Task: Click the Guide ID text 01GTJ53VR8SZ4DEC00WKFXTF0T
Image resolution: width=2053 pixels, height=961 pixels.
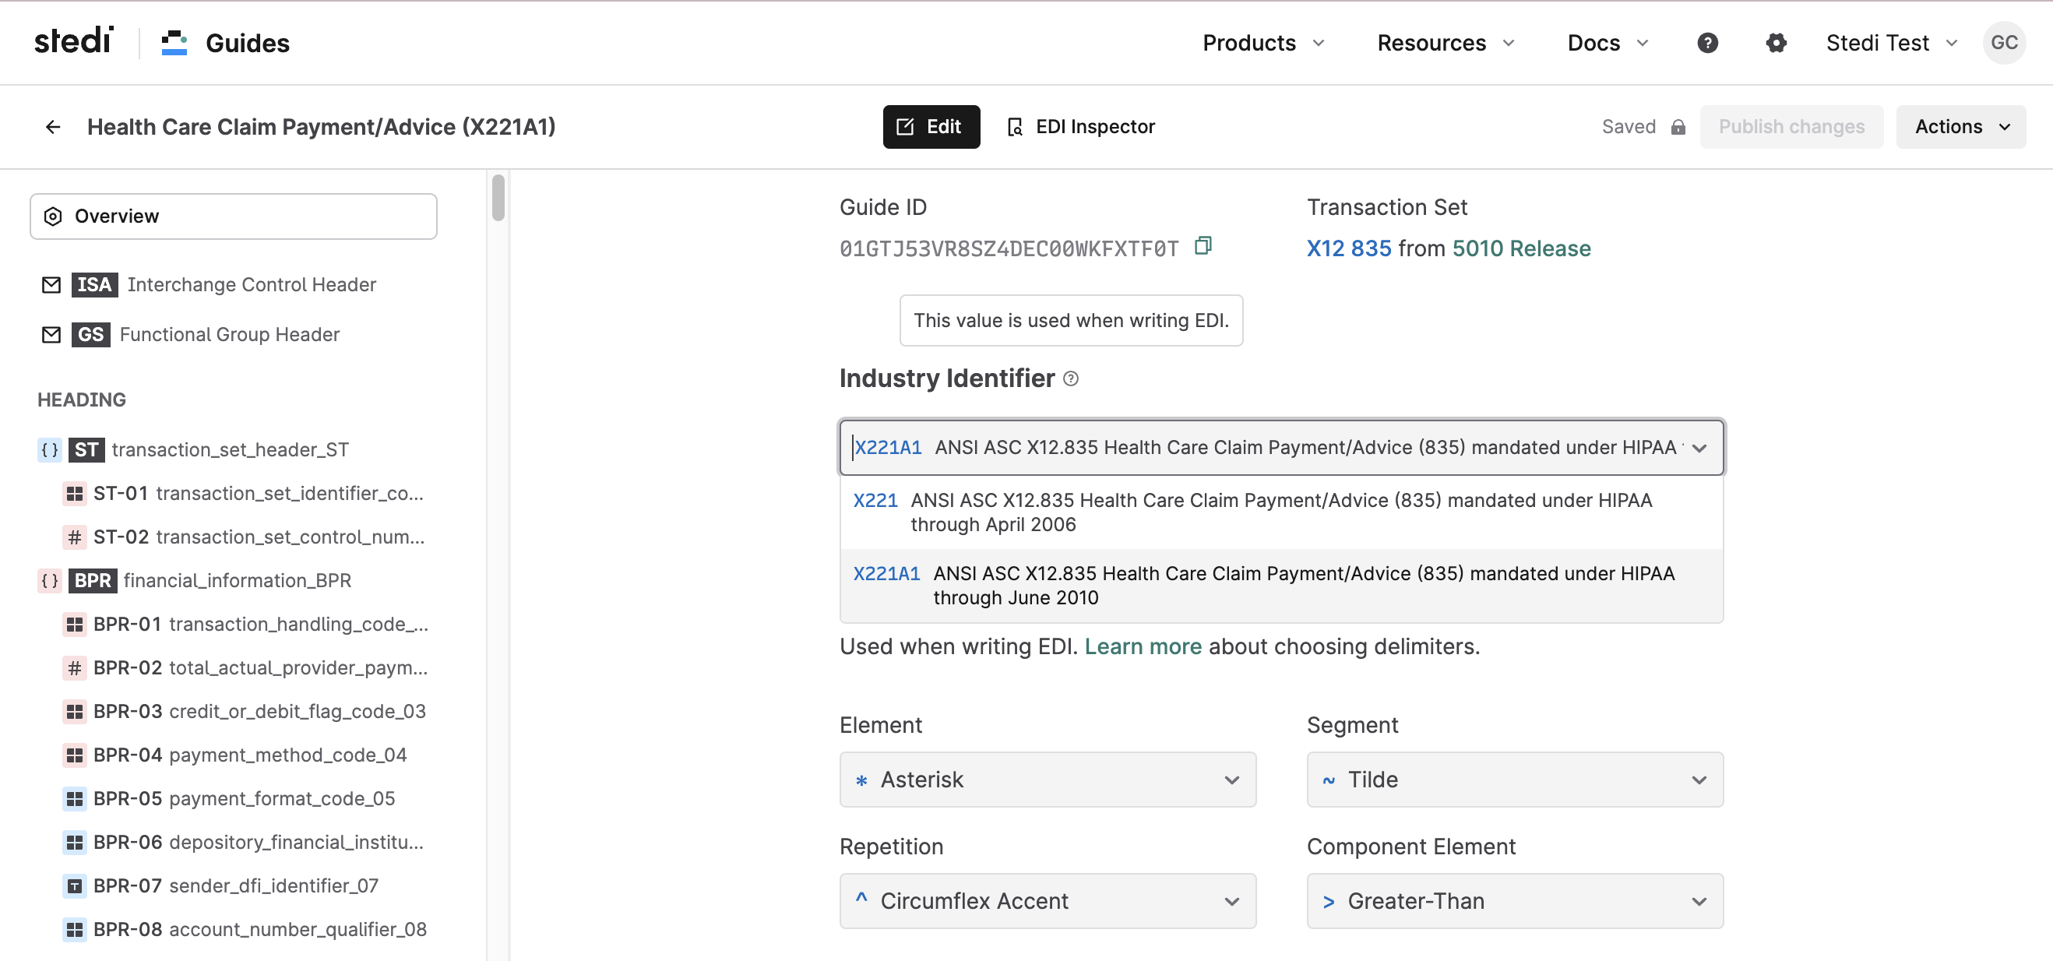Action: point(1009,249)
